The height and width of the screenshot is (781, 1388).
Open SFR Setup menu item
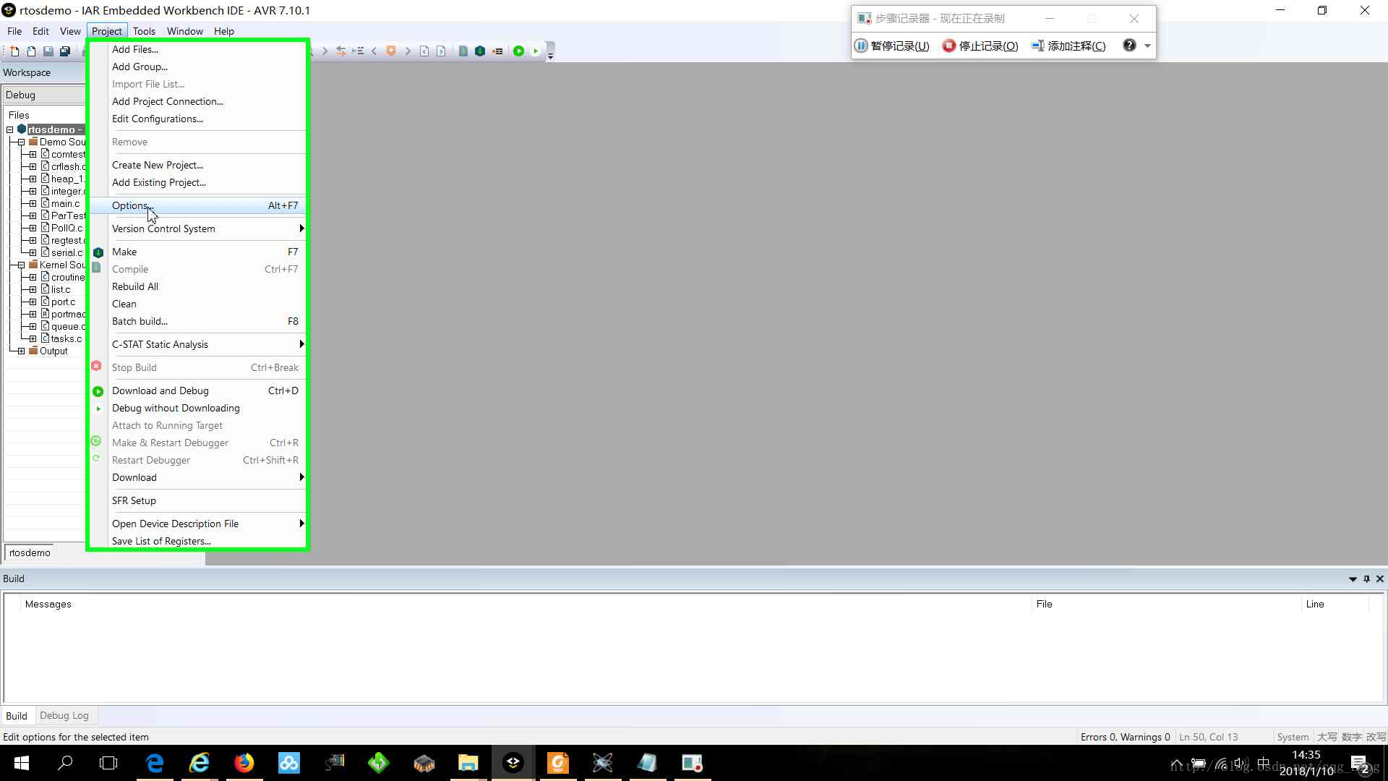[x=197, y=500]
